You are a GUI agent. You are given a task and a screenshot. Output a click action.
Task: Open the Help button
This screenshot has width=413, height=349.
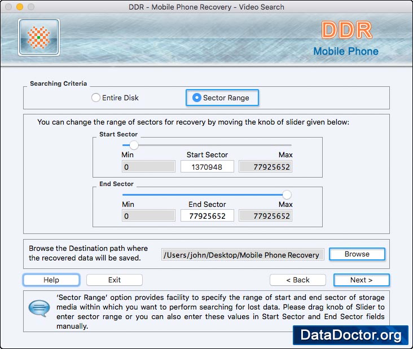(x=51, y=280)
